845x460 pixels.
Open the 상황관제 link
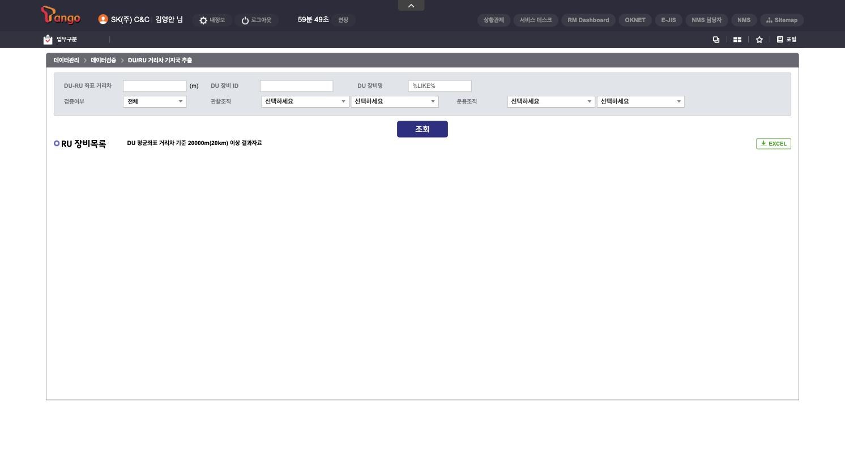pos(494,20)
